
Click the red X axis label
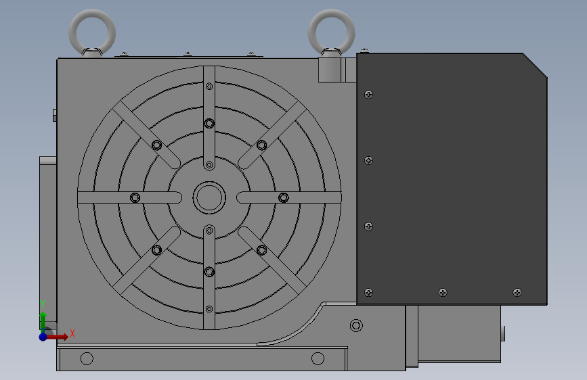72,333
